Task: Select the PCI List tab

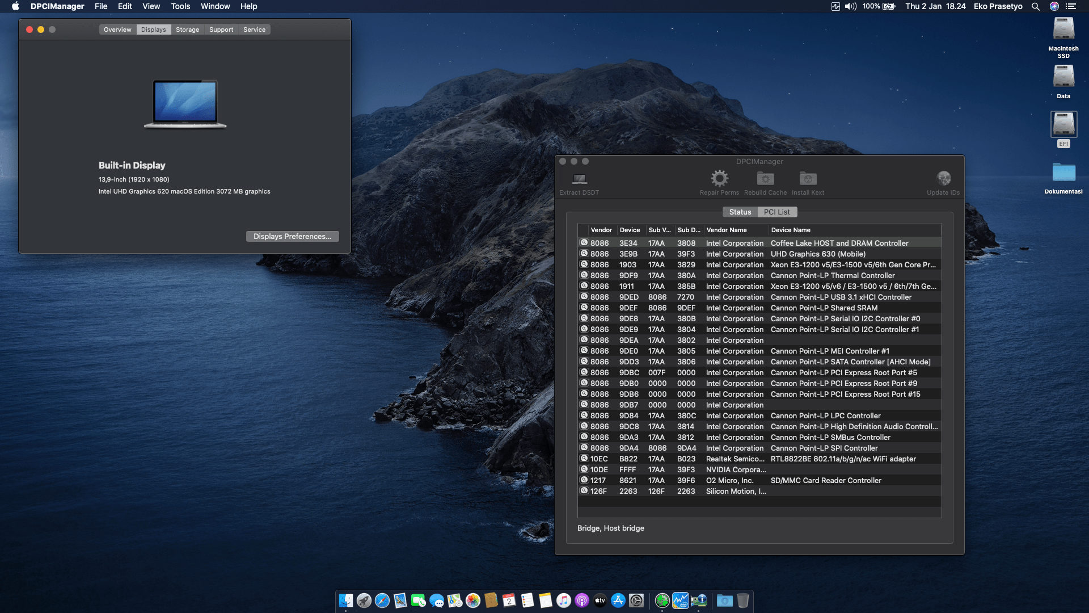Action: [777, 212]
